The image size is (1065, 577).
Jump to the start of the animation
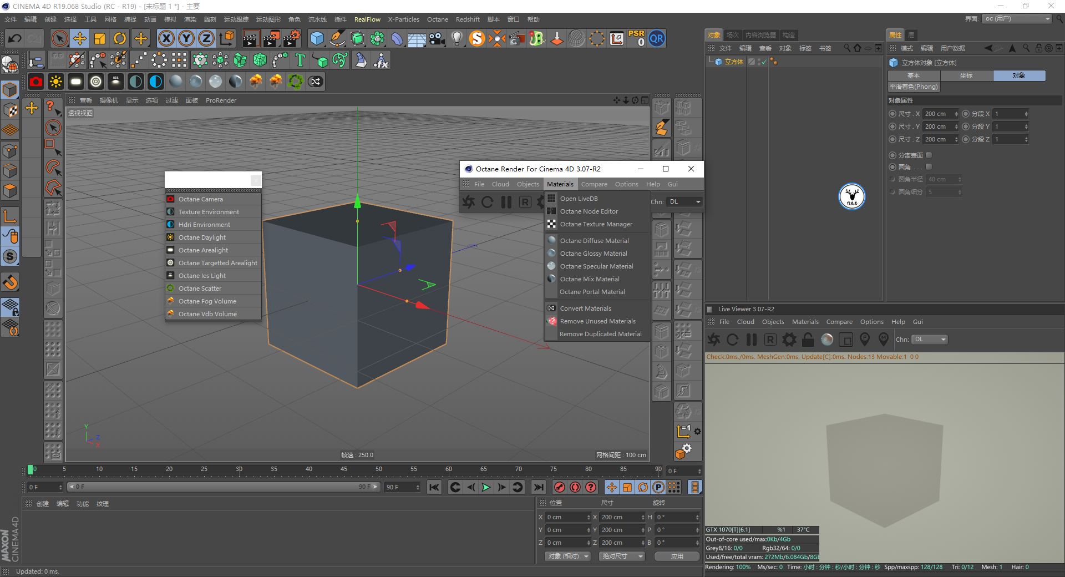(434, 487)
